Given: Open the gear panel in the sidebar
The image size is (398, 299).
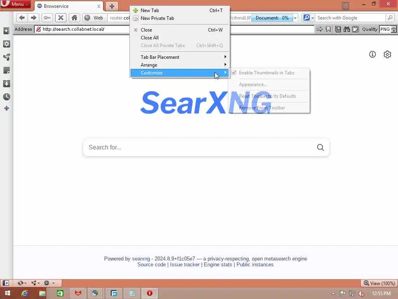Looking at the screenshot, I should [6, 44].
